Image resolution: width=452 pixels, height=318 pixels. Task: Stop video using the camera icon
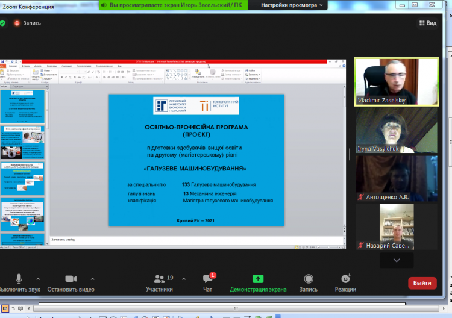(x=71, y=279)
